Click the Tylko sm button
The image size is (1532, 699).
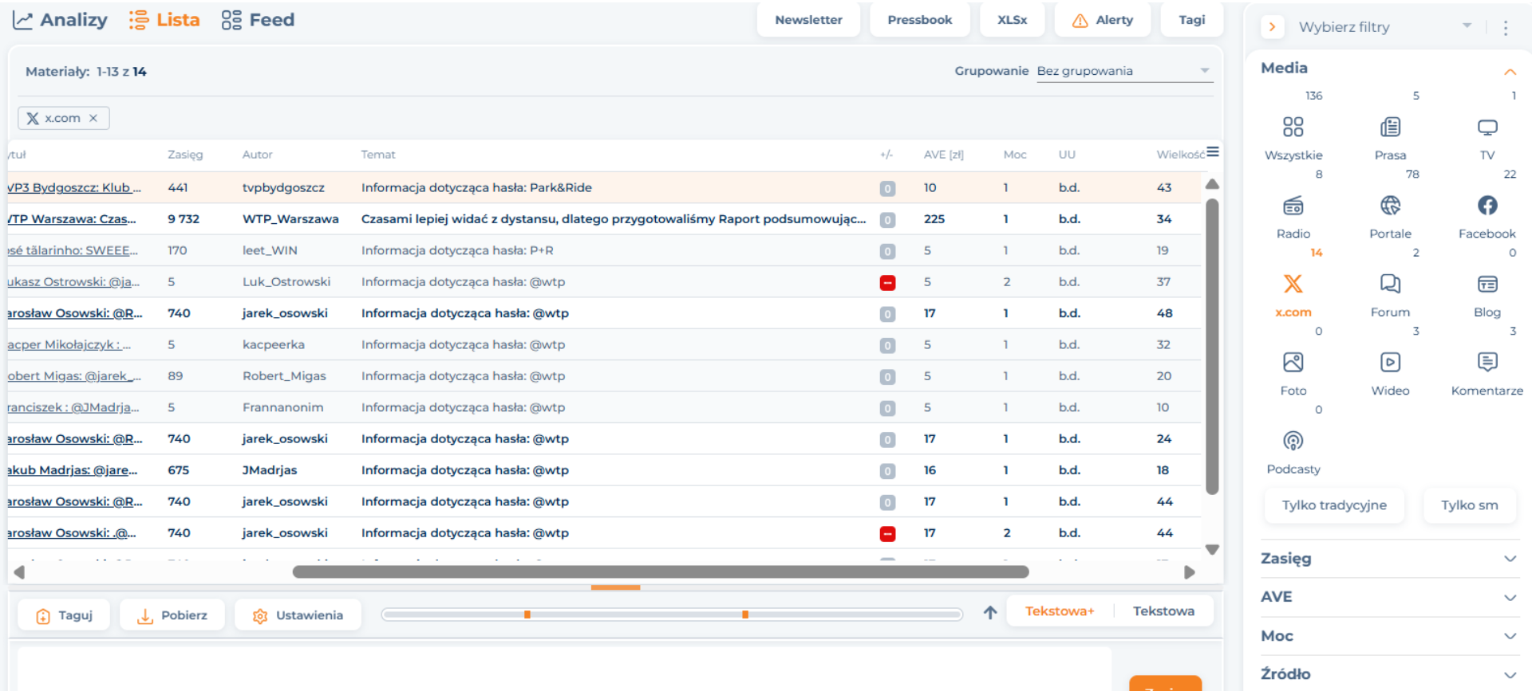click(x=1469, y=505)
